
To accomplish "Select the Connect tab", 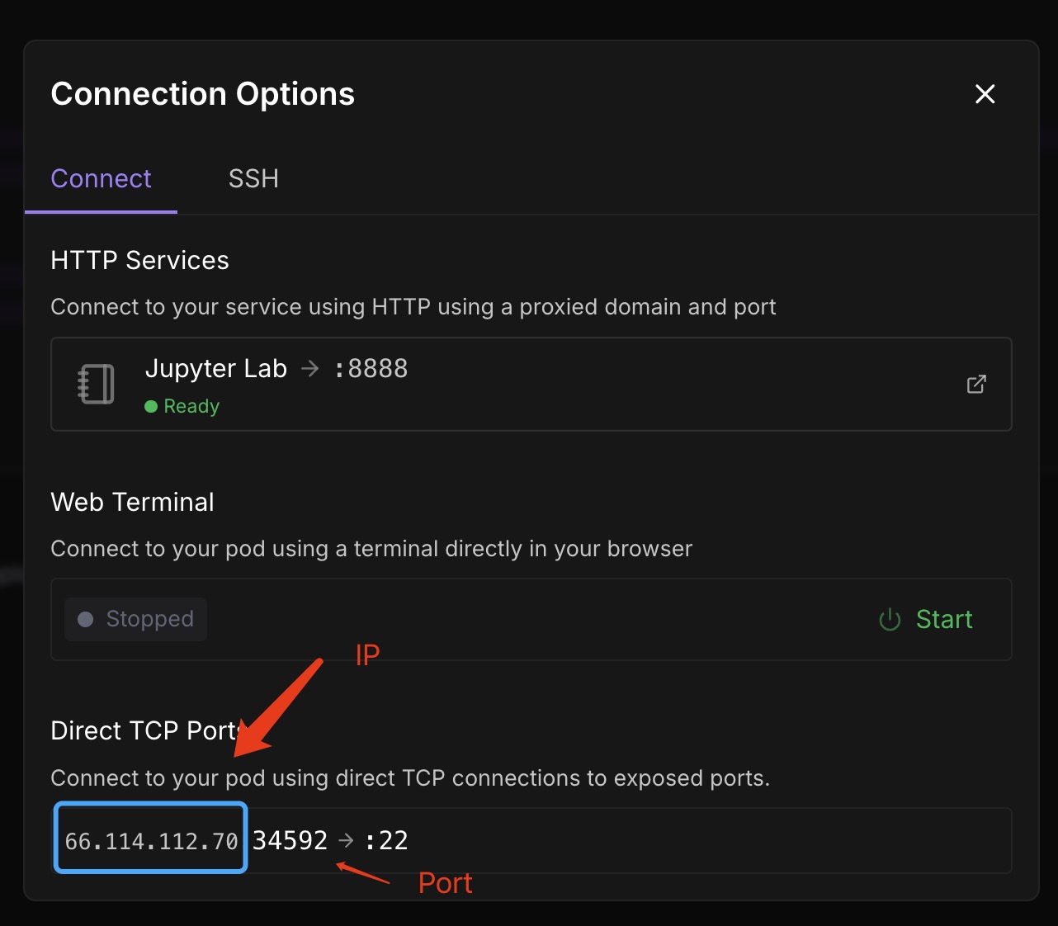I will click(x=101, y=178).
